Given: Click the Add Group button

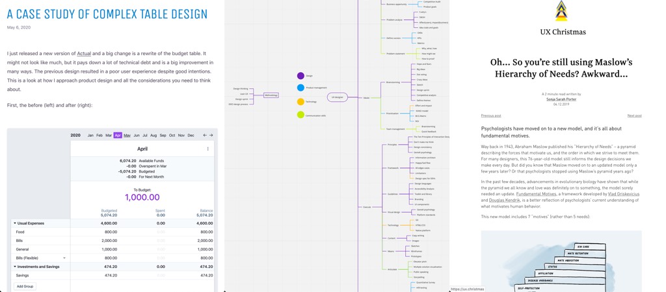Looking at the screenshot, I should tap(25, 286).
